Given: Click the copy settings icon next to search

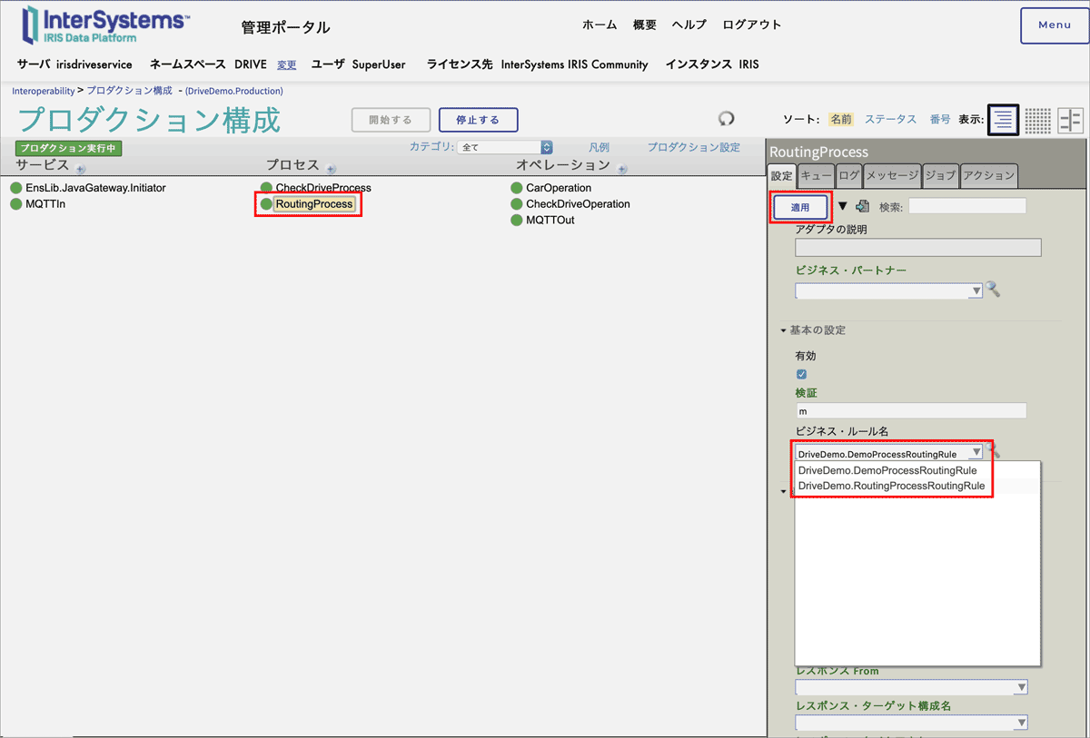Looking at the screenshot, I should coord(863,207).
